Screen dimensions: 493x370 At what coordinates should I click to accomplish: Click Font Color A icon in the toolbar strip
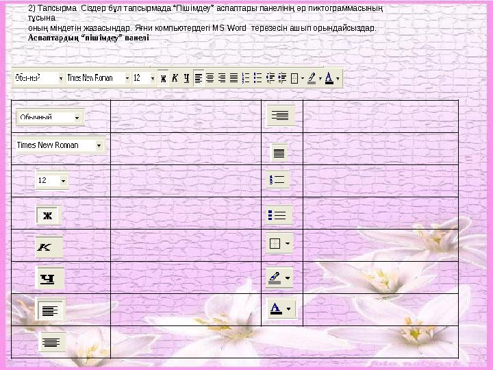tap(329, 78)
